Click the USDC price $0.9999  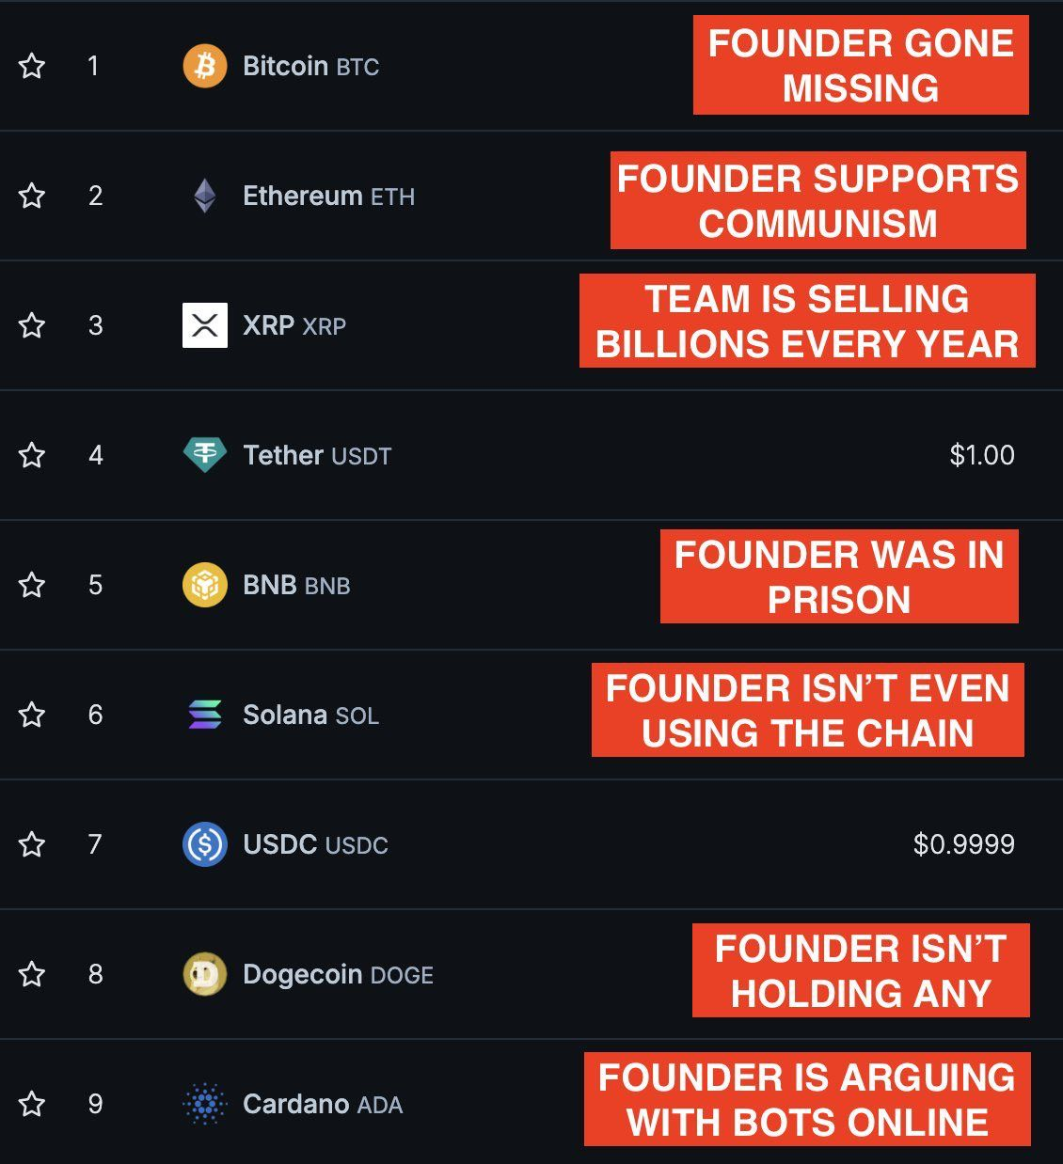pos(963,844)
